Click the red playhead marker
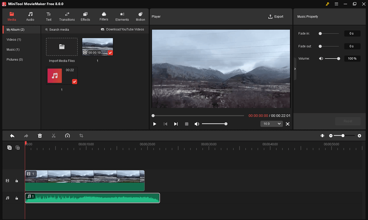 point(26,143)
